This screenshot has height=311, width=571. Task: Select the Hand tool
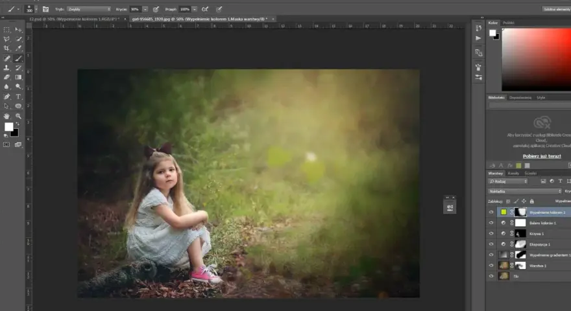(6, 116)
